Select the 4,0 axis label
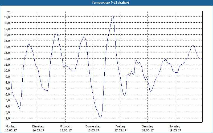 click(x=8, y=106)
